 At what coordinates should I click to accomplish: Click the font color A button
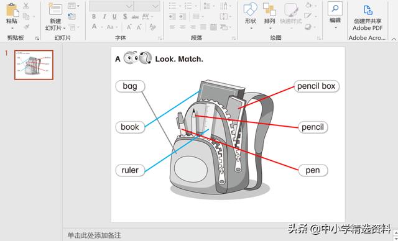(x=95, y=27)
